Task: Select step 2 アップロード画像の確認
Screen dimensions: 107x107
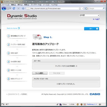Action: point(17,44)
